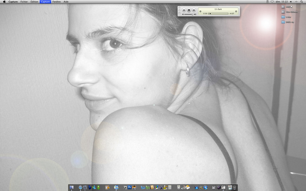Open the Aide menu

[x=66, y=2]
